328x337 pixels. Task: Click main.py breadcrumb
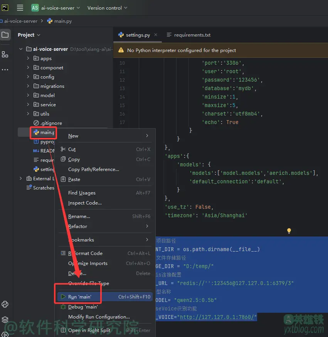pos(60,21)
